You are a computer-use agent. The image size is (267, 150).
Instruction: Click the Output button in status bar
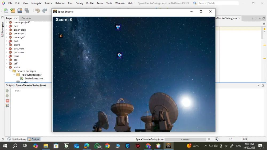pos(34,139)
